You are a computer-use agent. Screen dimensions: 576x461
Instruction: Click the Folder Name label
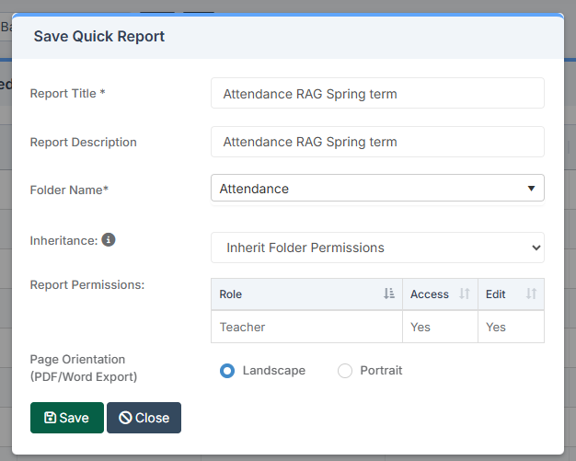tap(69, 190)
